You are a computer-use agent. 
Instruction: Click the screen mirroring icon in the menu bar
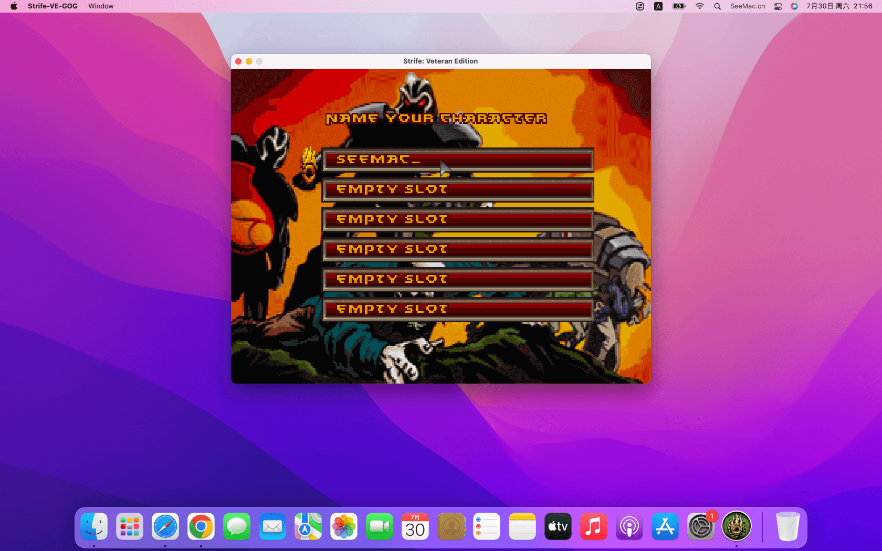pyautogui.click(x=640, y=6)
